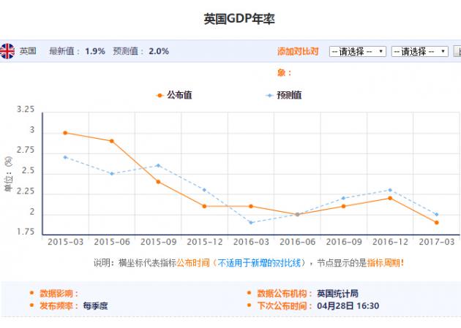Click the 英国GDP年率 chart title
Image resolution: width=461 pixels, height=328 pixels.
pos(239,19)
